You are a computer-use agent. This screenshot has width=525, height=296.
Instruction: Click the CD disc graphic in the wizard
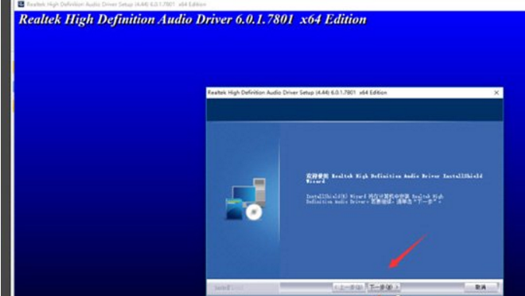click(254, 212)
